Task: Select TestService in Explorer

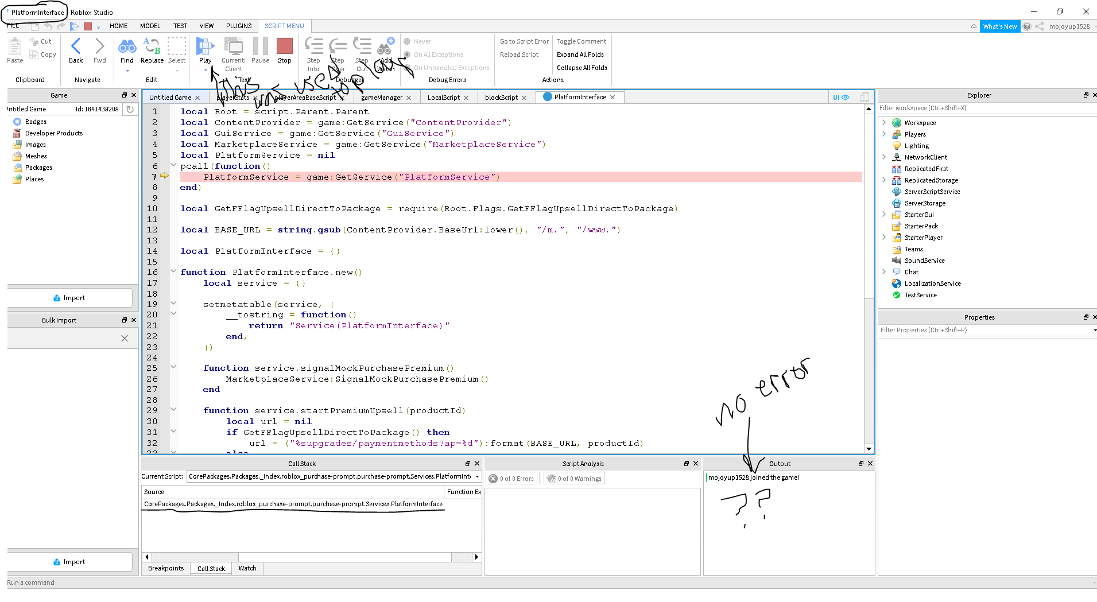Action: (x=920, y=295)
